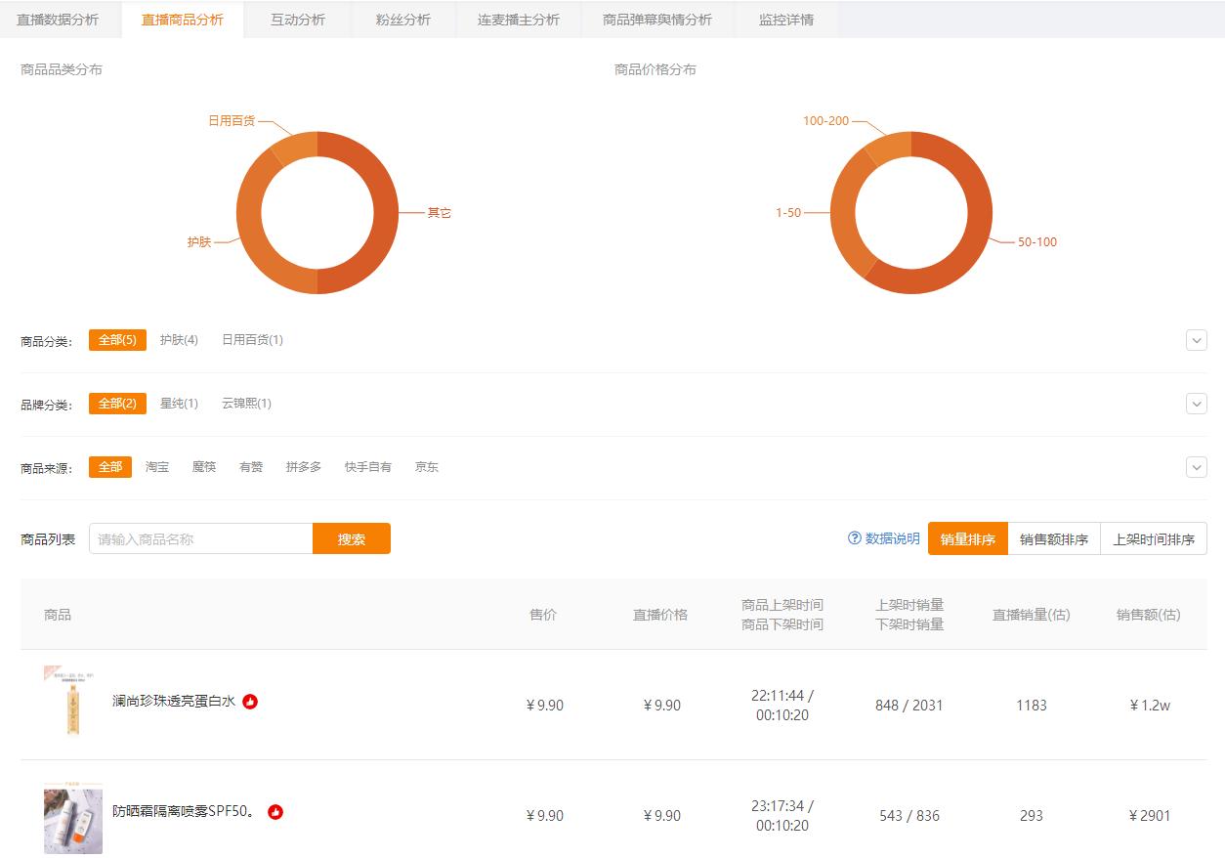Expand the 品牌分类 row chevron
The image size is (1225, 858).
[x=1196, y=403]
